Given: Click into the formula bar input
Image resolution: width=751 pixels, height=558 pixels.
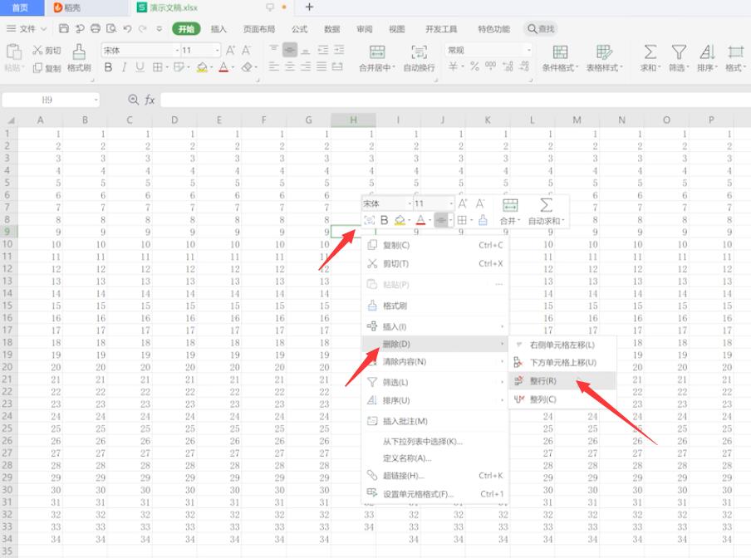Looking at the screenshot, I should [455, 100].
